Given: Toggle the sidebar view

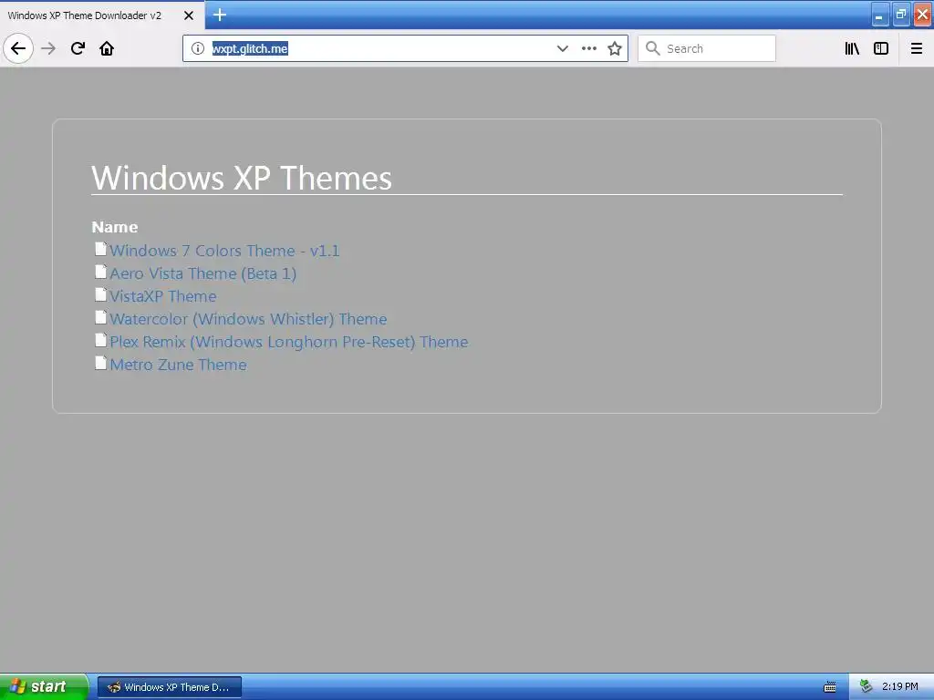Looking at the screenshot, I should point(881,48).
